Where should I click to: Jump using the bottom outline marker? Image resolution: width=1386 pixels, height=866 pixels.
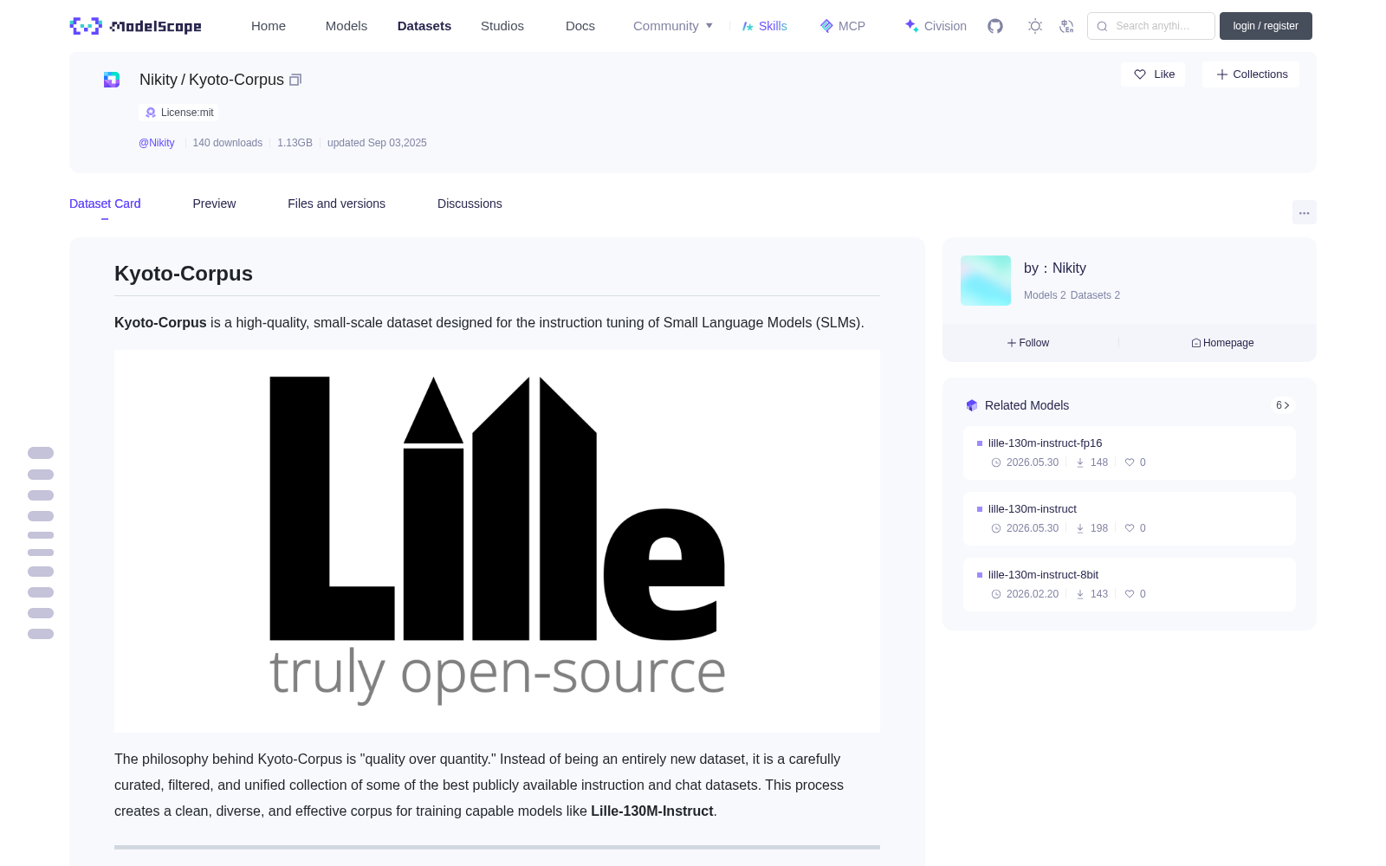(x=41, y=634)
